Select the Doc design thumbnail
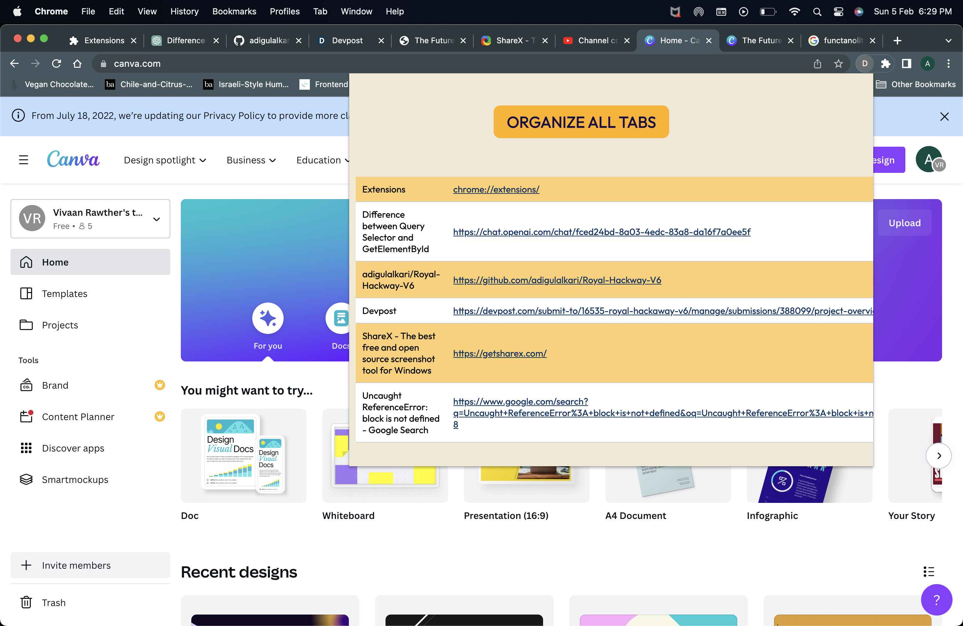The width and height of the screenshot is (963, 626). 244,455
